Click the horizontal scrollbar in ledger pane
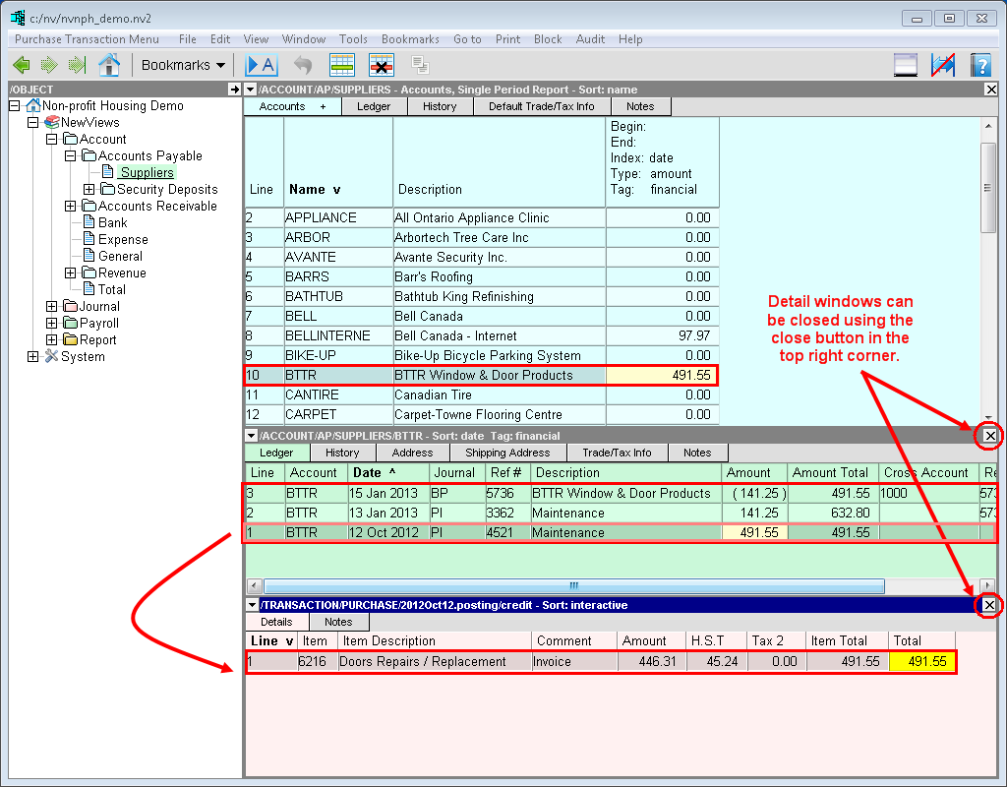 point(572,585)
